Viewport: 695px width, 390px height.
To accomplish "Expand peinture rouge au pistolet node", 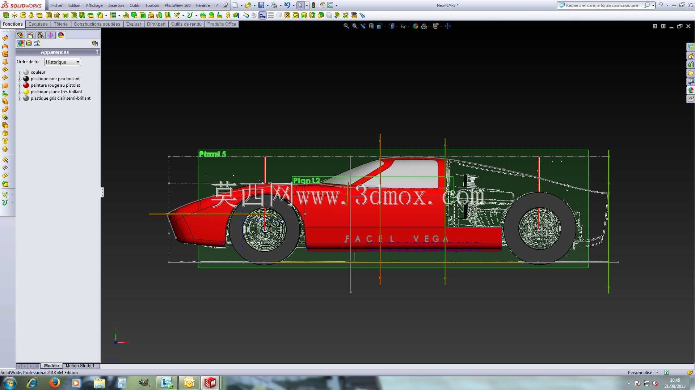I will [19, 86].
